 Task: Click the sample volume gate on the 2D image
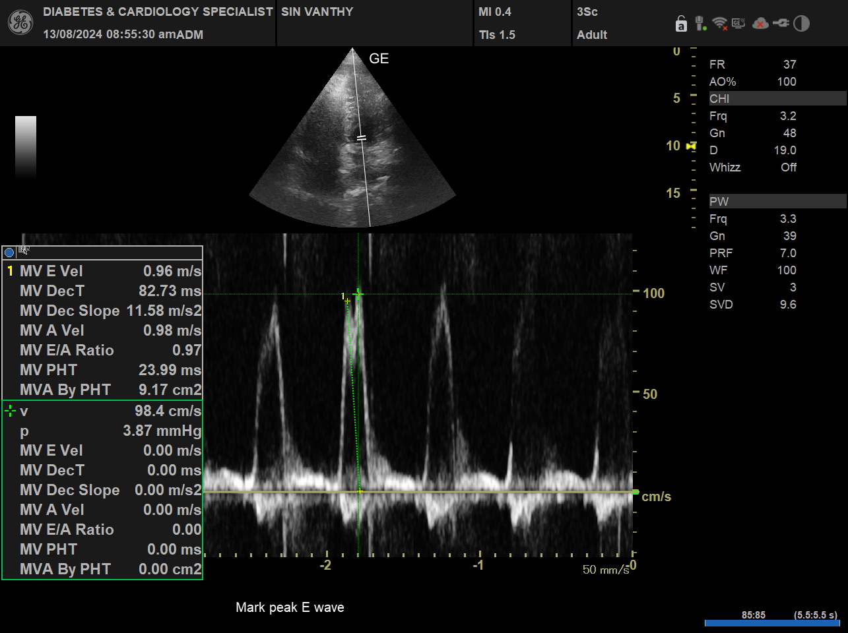tap(361, 138)
